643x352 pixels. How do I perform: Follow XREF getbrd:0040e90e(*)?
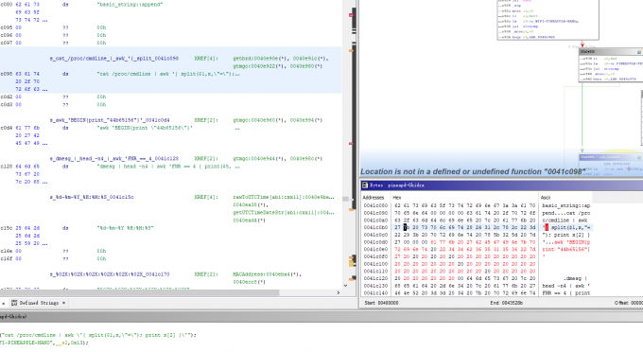(260, 59)
